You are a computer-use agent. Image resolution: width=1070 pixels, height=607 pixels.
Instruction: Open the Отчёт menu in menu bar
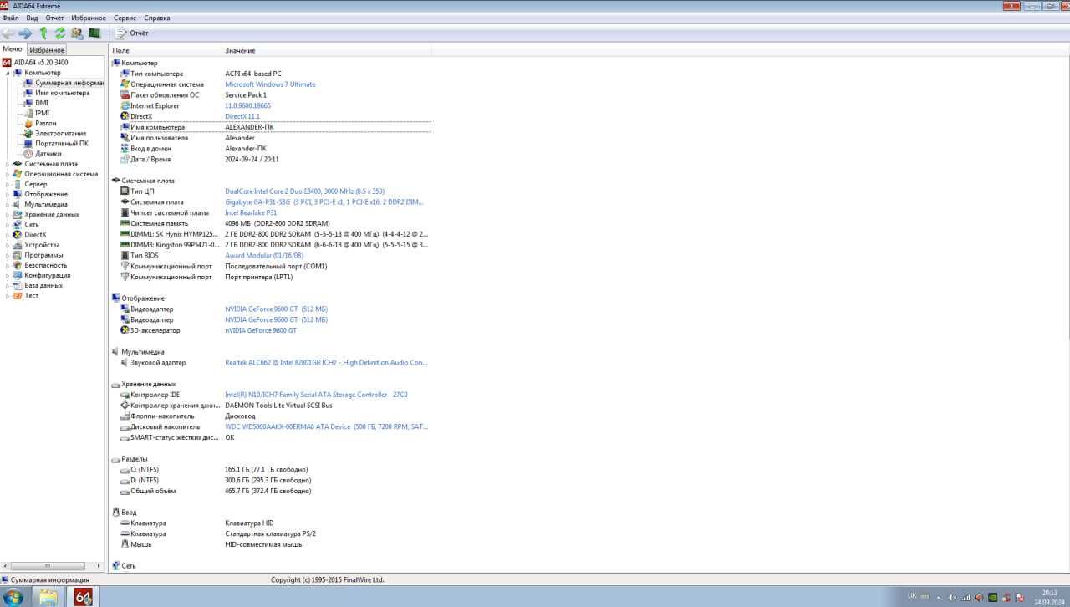pos(54,18)
